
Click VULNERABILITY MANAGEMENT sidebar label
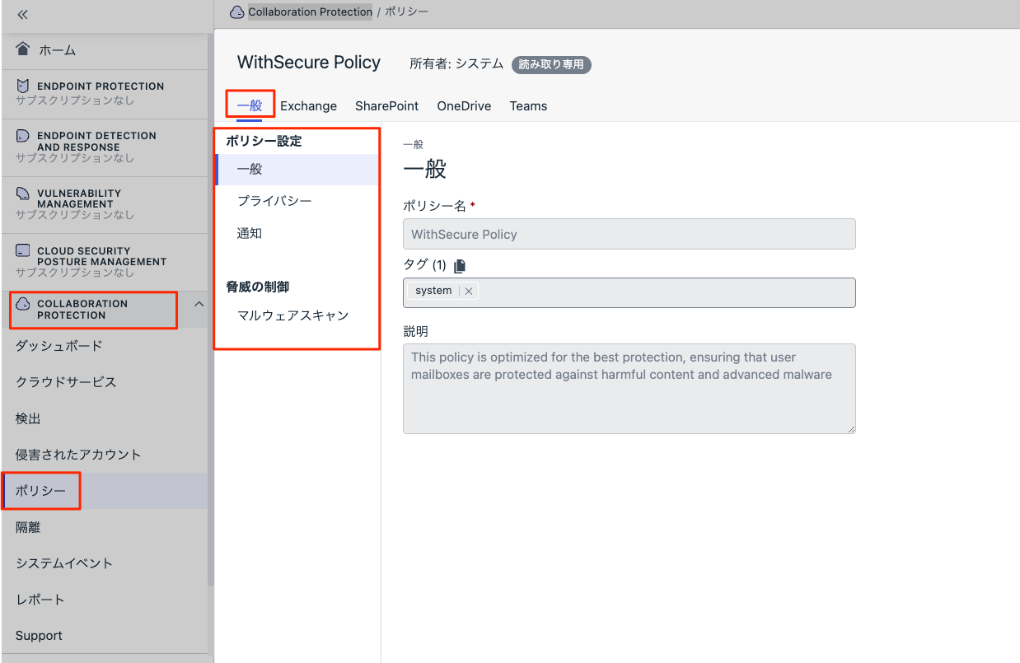(x=79, y=198)
